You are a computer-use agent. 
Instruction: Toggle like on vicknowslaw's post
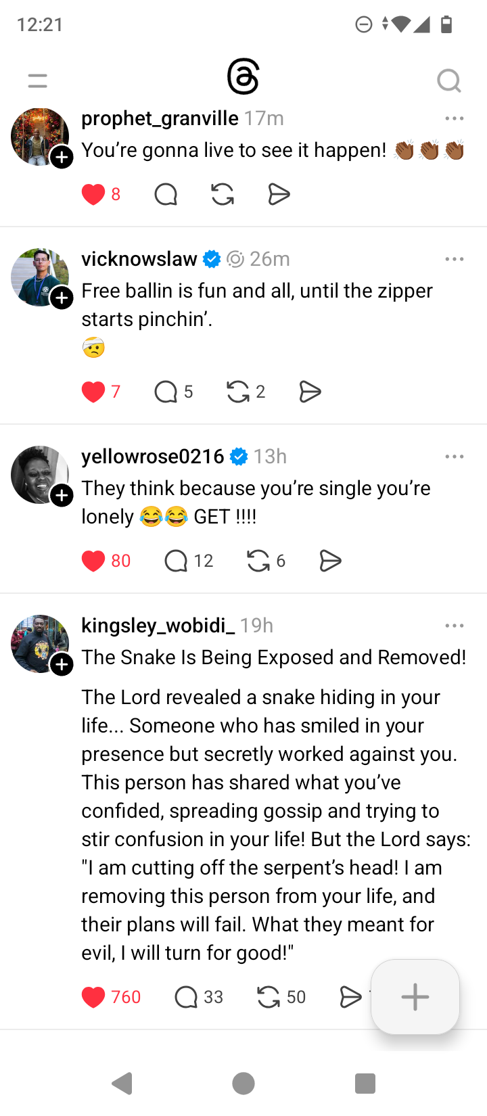coord(93,392)
